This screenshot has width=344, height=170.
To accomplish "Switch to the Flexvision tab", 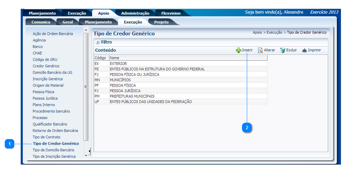I will tap(171, 13).
